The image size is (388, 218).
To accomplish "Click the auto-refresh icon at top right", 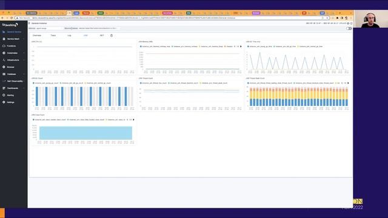I will 351,23.
